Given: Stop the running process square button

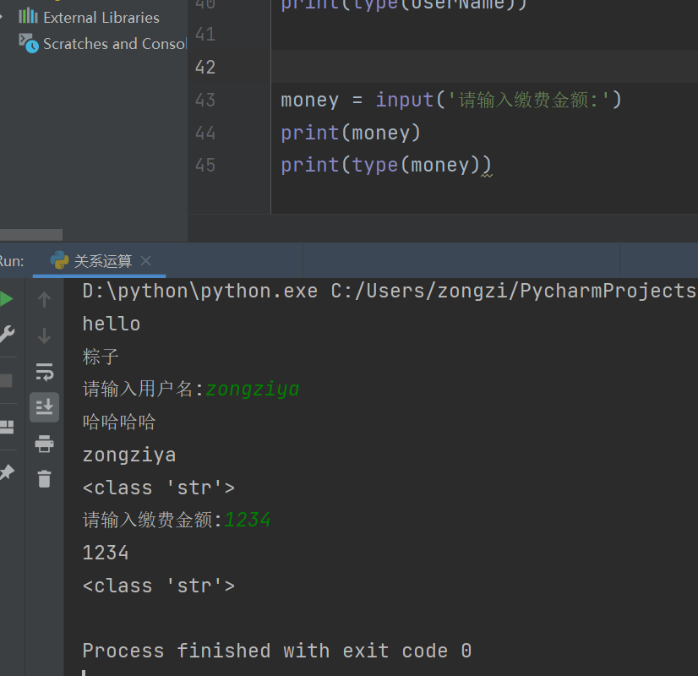Looking at the screenshot, I should (6, 380).
